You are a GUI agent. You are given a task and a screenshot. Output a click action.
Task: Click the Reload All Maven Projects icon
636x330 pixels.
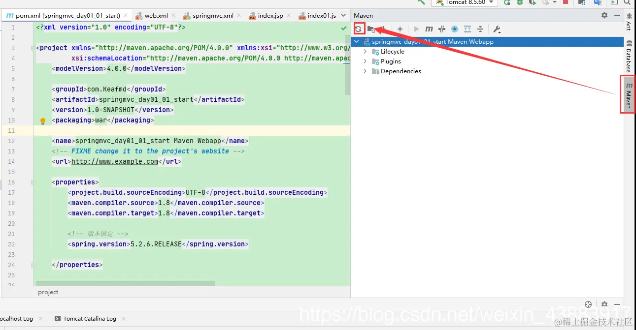point(359,29)
